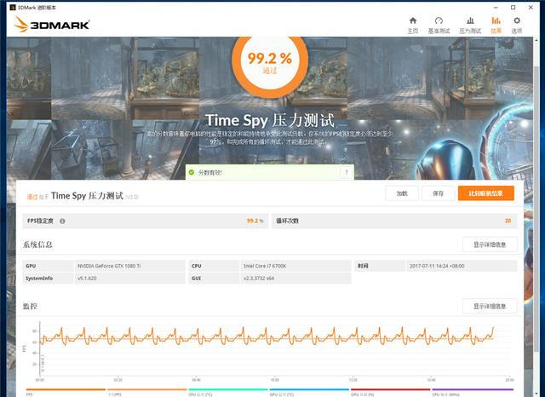The image size is (545, 397).
Task: Click the 3DMark logo
Action: tap(52, 25)
